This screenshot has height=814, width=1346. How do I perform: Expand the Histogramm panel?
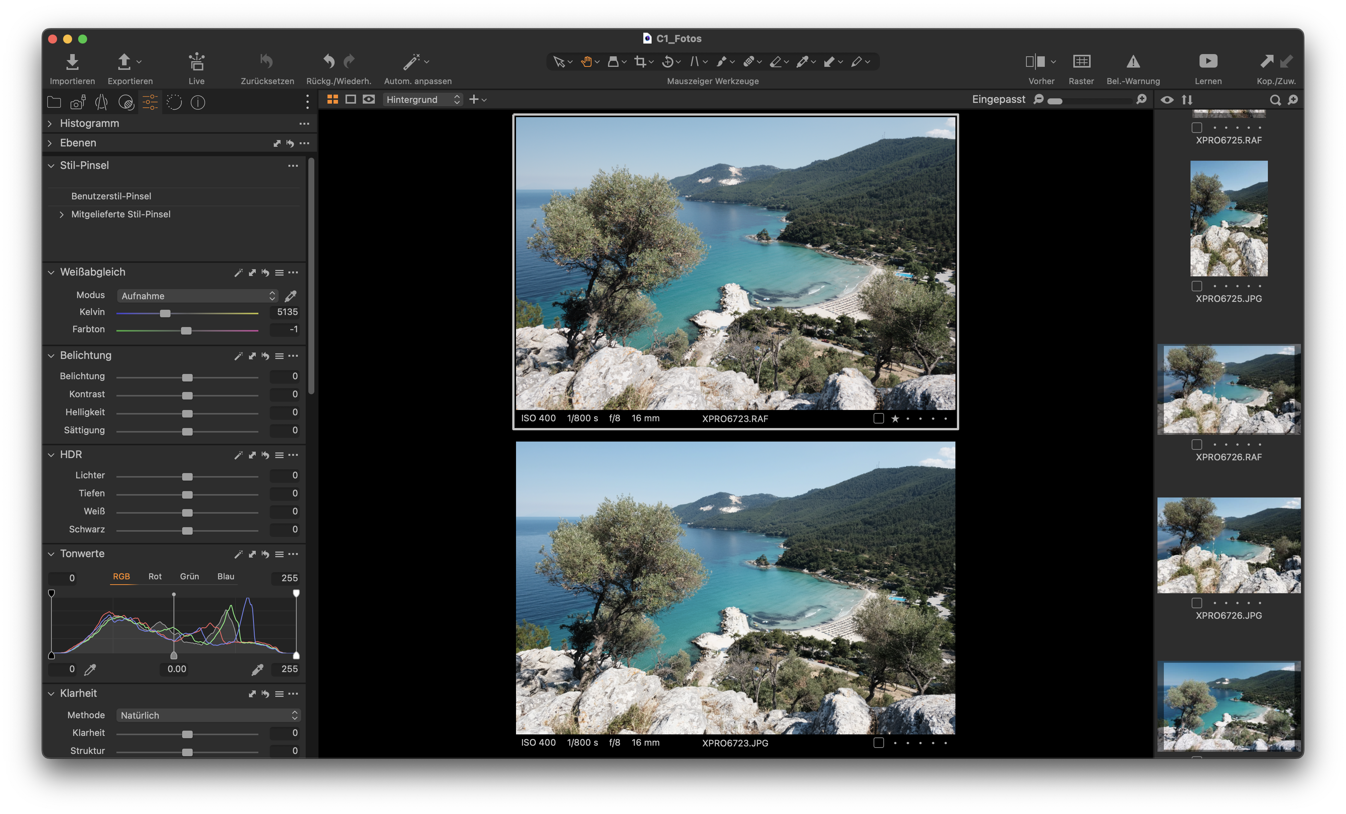[50, 124]
